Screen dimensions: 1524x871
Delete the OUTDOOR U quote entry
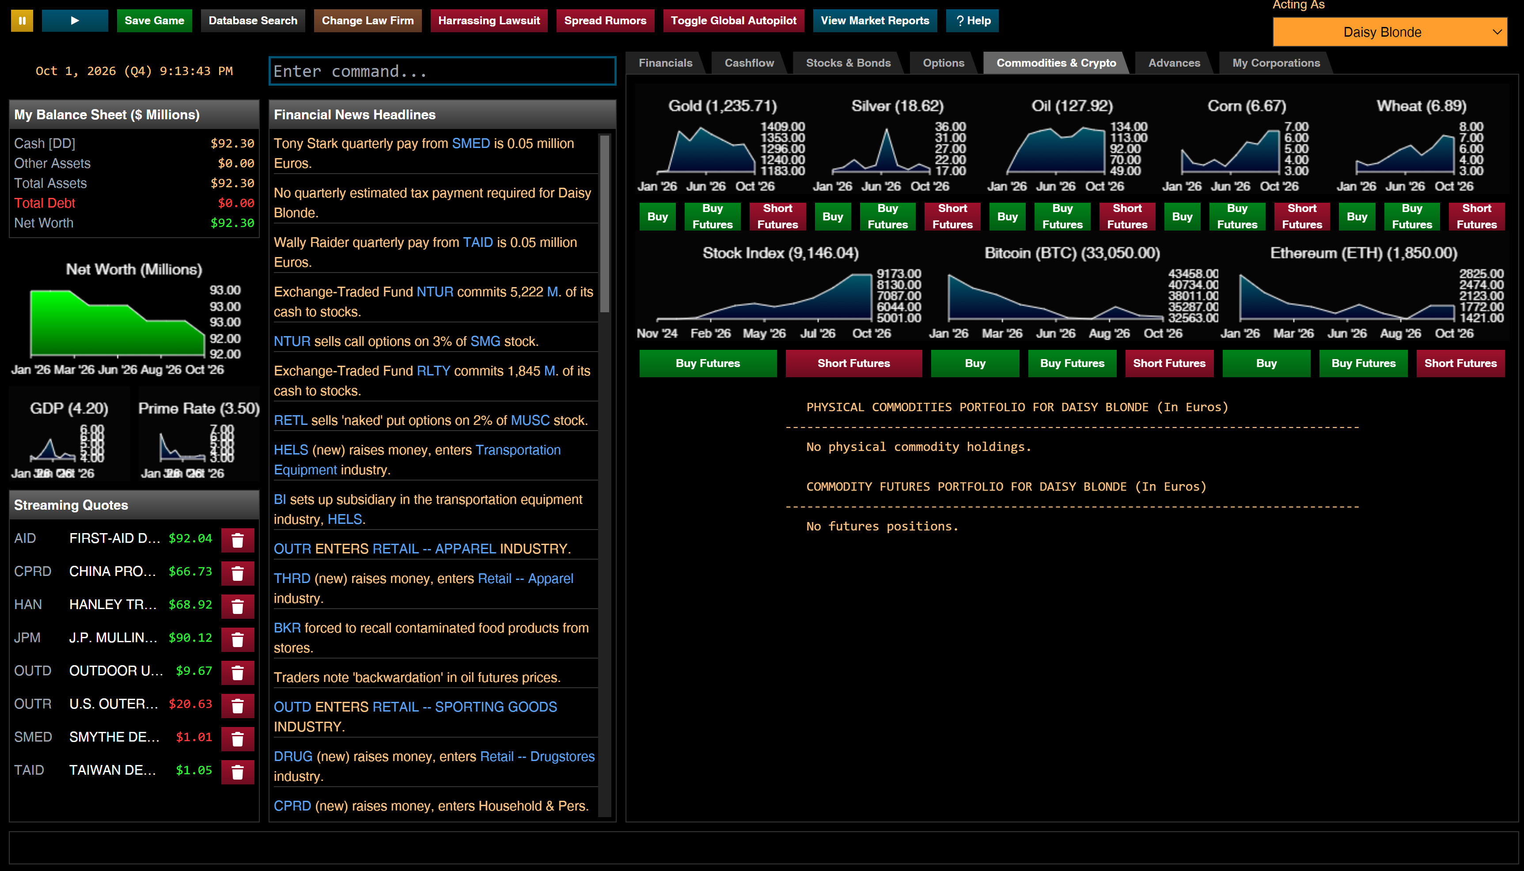(x=238, y=672)
